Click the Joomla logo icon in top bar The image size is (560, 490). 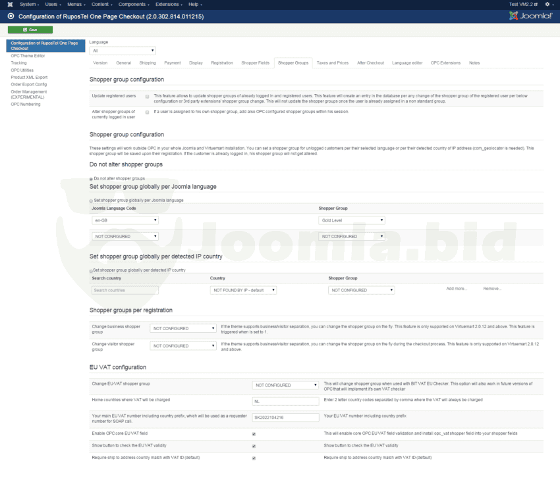pyautogui.click(x=9, y=5)
